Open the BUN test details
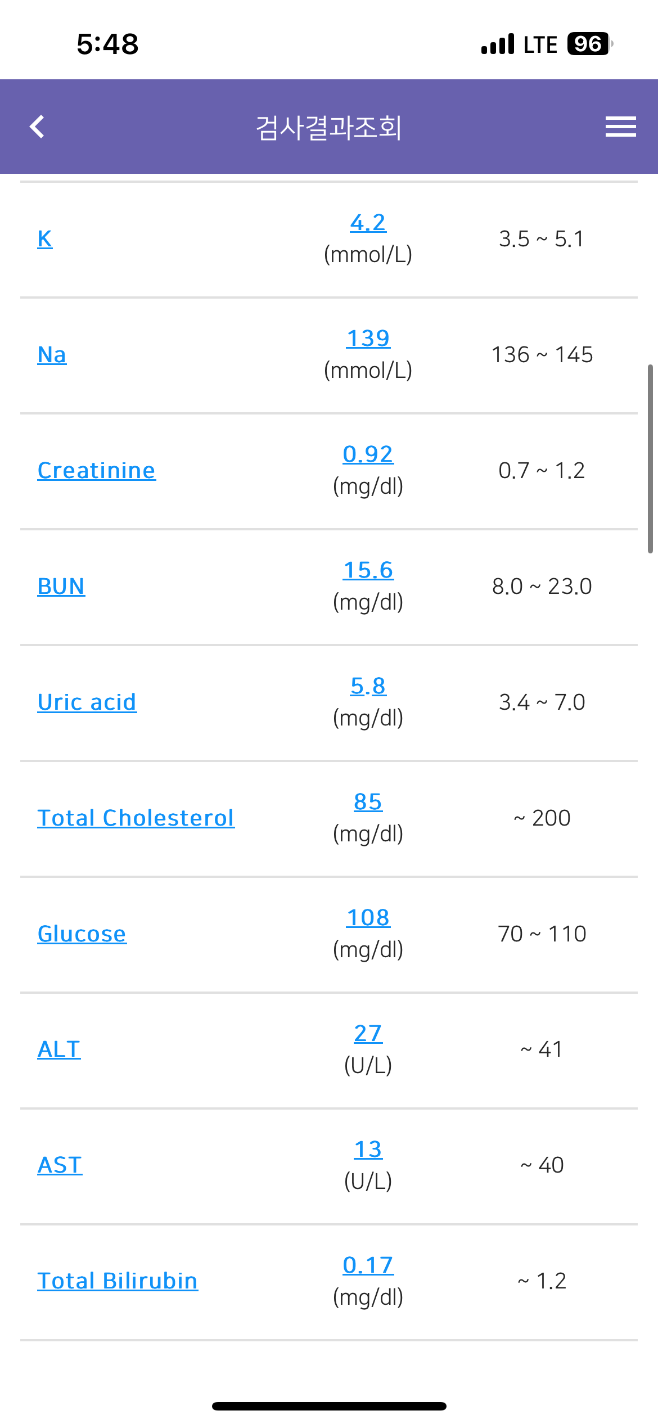 pyautogui.click(x=61, y=587)
